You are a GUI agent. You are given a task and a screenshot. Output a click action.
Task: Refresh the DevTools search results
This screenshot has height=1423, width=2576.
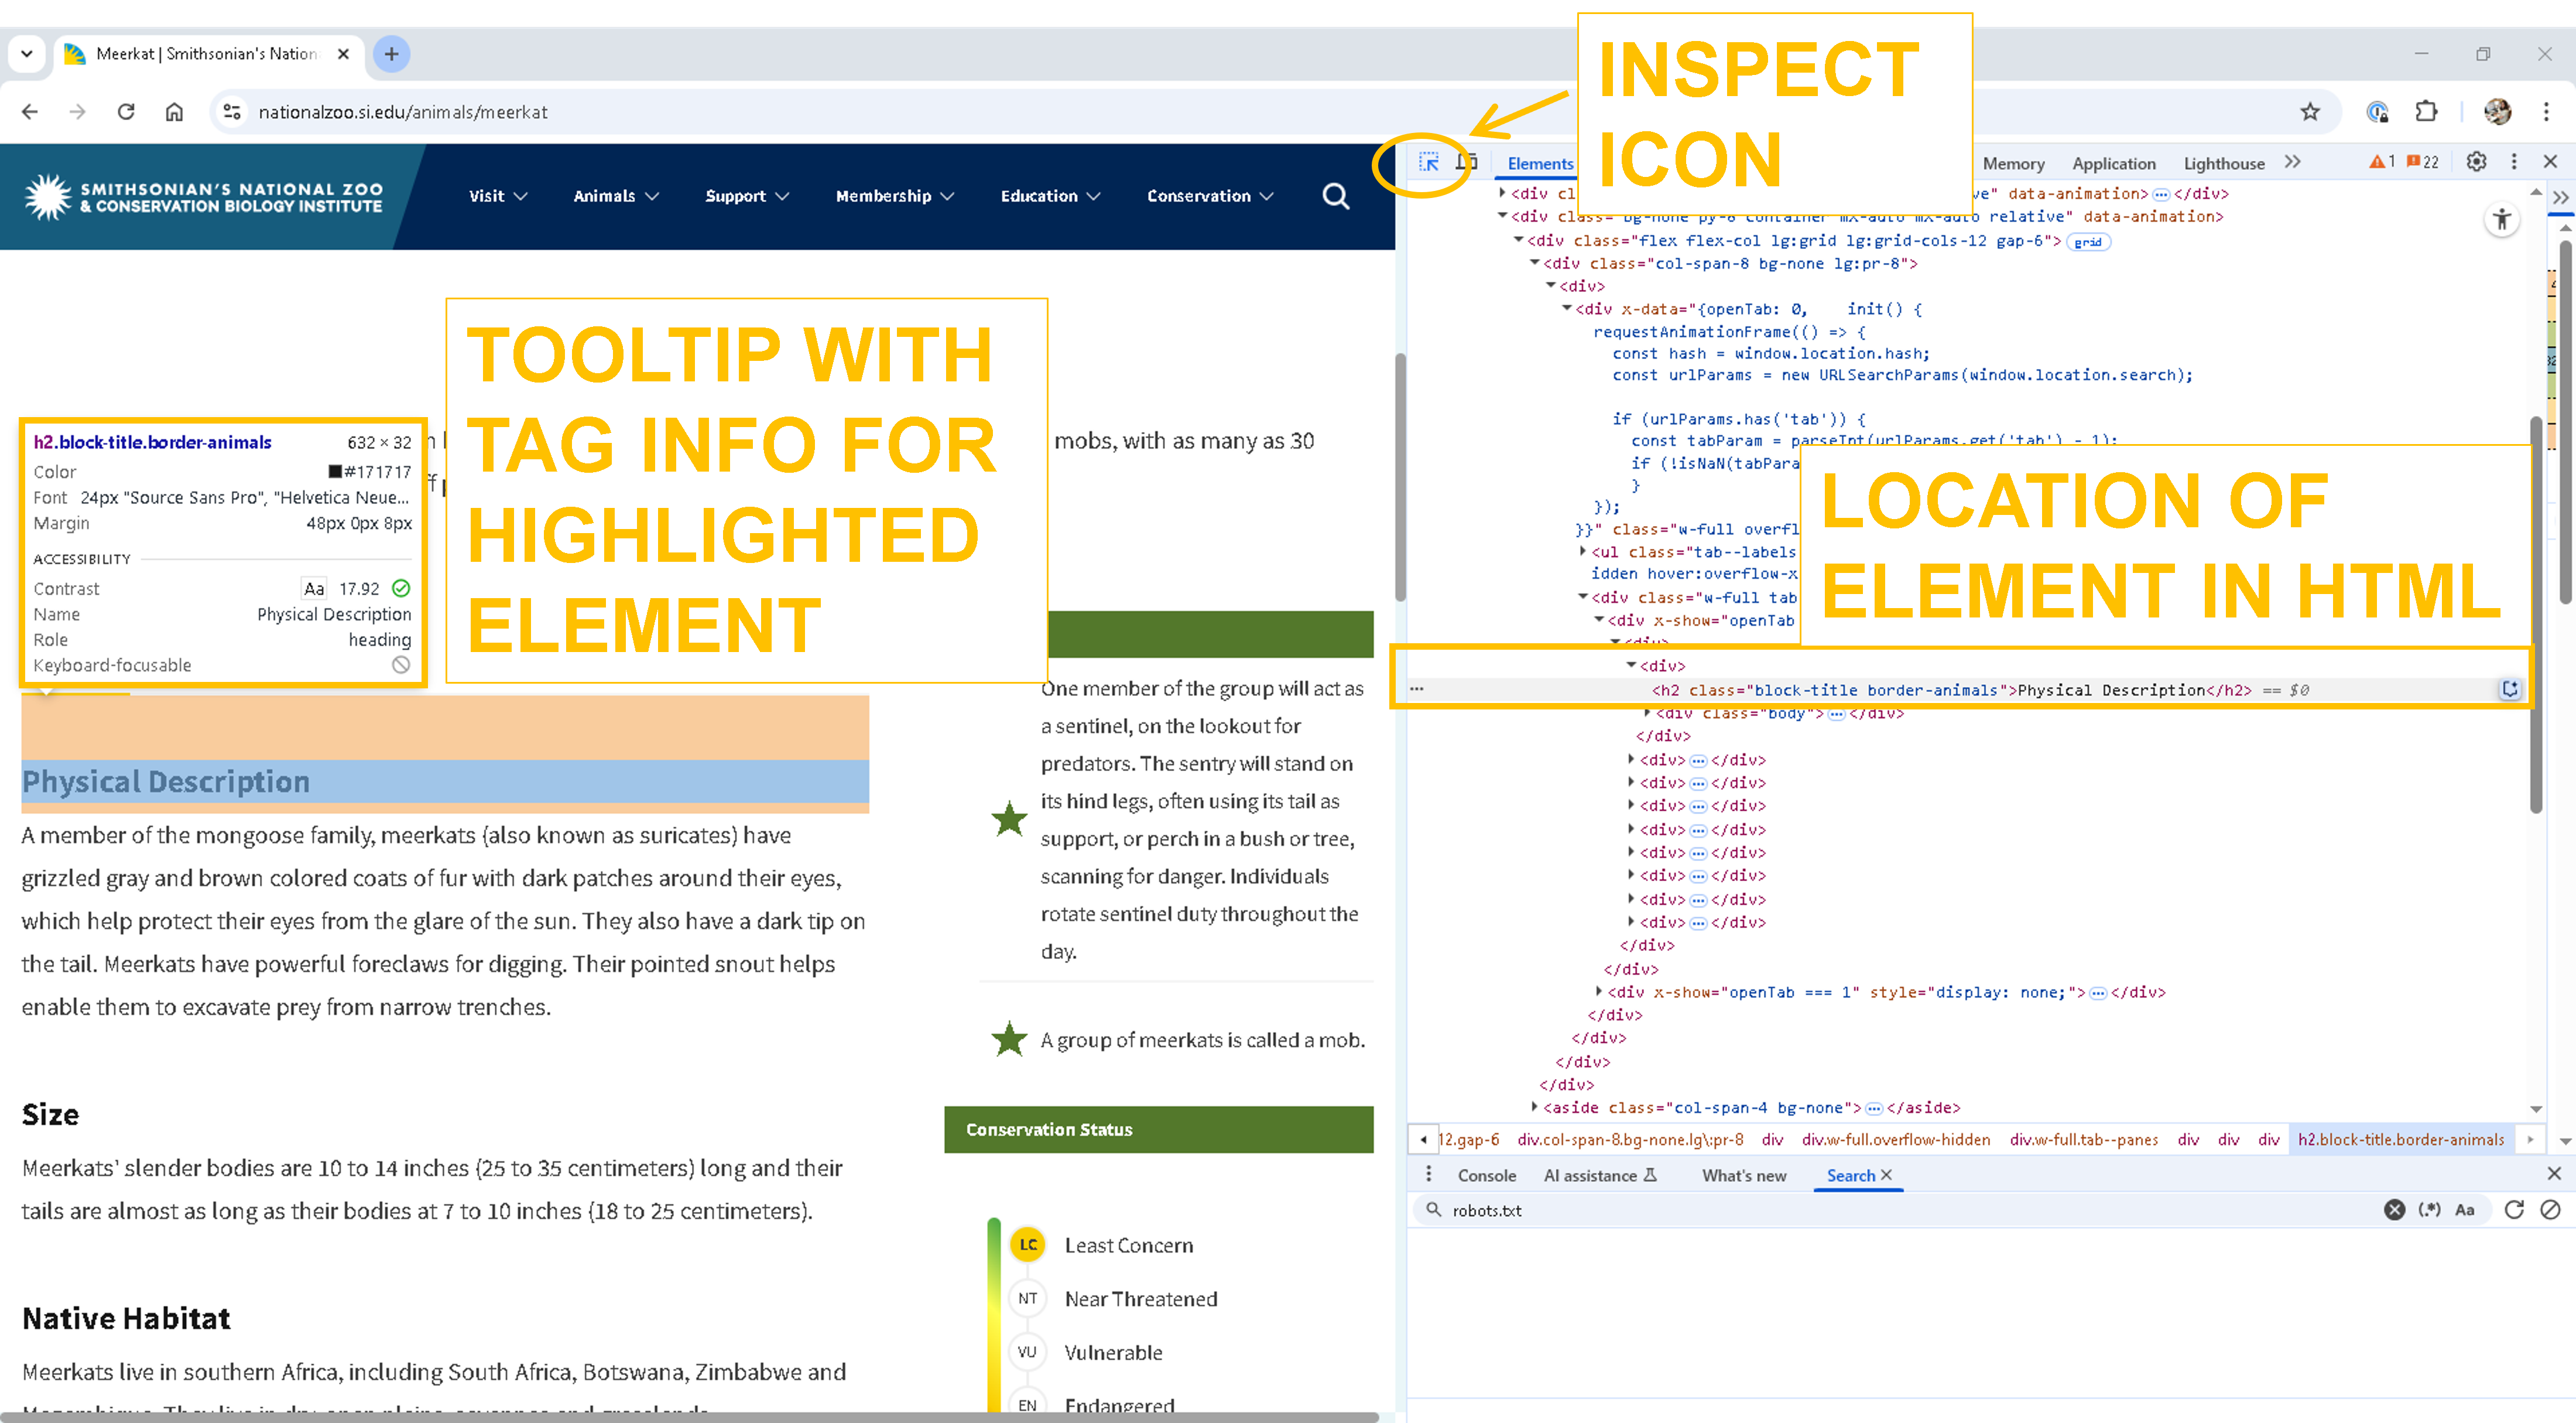pos(2514,1210)
